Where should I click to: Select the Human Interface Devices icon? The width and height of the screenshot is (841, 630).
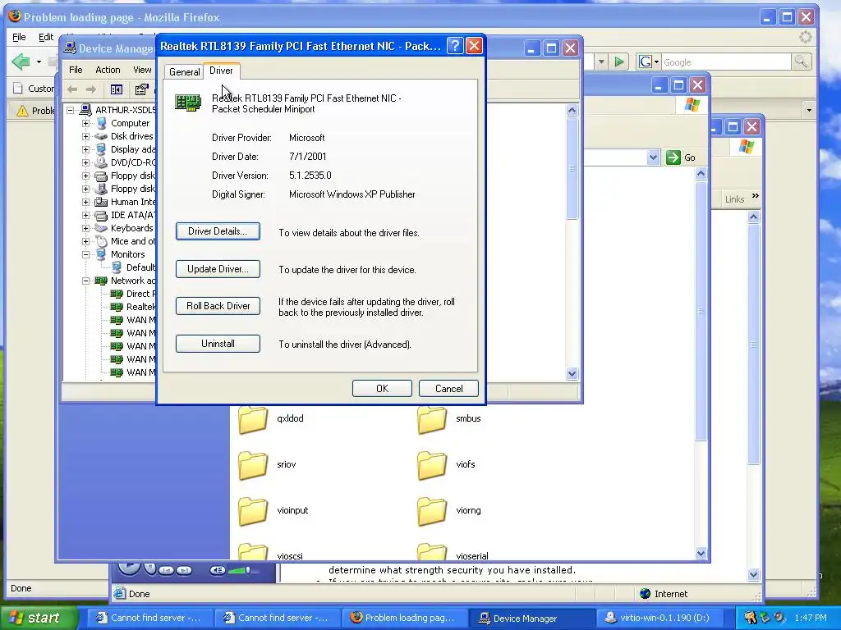[101, 202]
